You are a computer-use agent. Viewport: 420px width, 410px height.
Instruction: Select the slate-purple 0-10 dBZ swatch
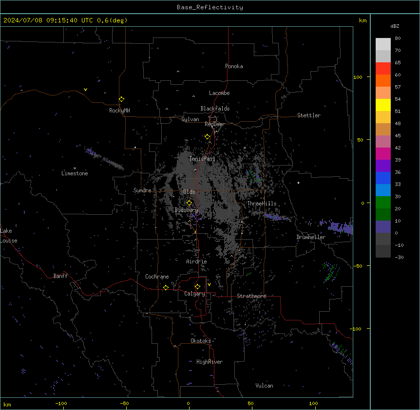tap(383, 227)
